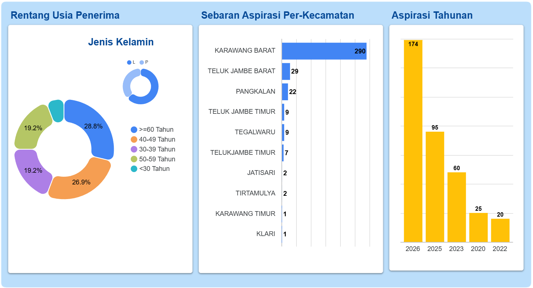Select the 26.9% orange donut segment
Image resolution: width=533 pixels, height=288 pixels.
point(81,182)
